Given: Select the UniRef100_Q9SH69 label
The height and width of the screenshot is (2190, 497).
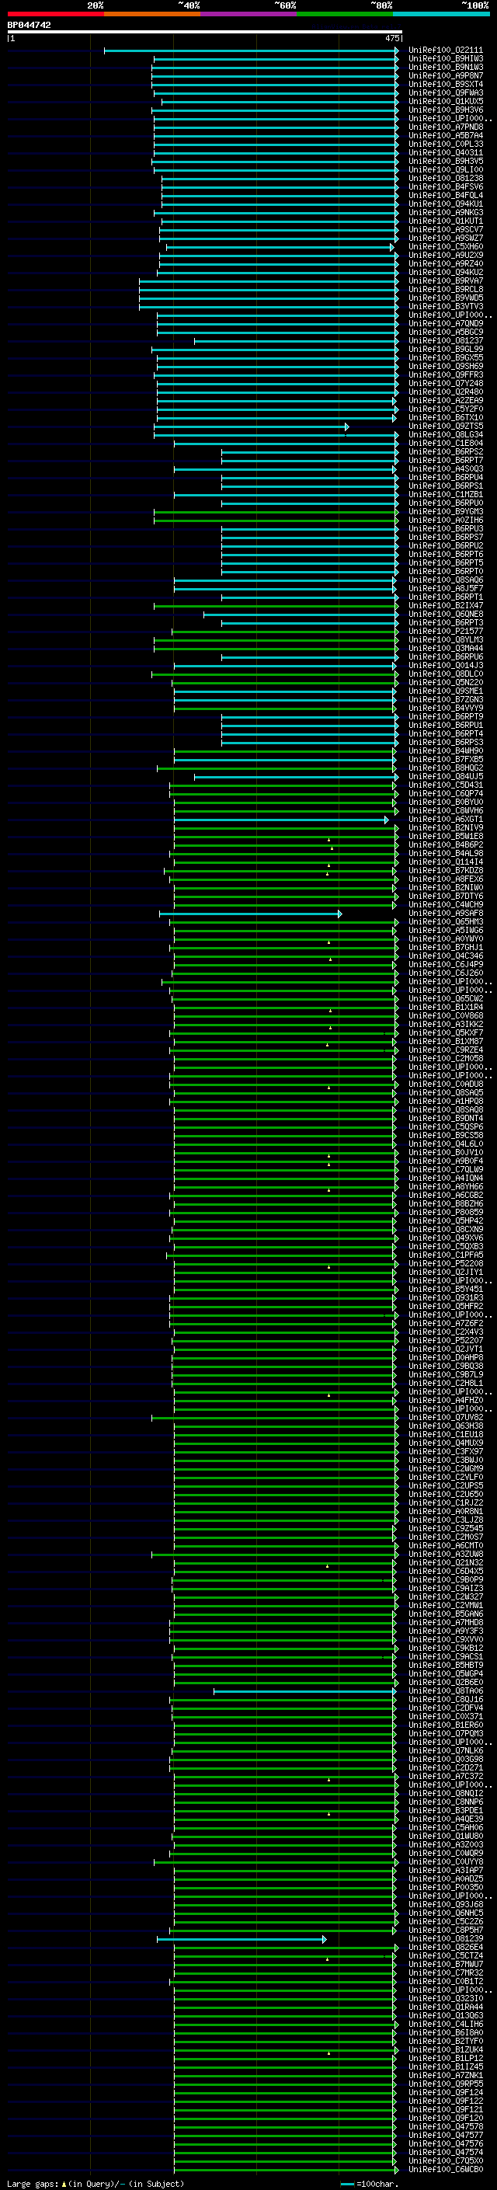Looking at the screenshot, I should [x=445, y=367].
